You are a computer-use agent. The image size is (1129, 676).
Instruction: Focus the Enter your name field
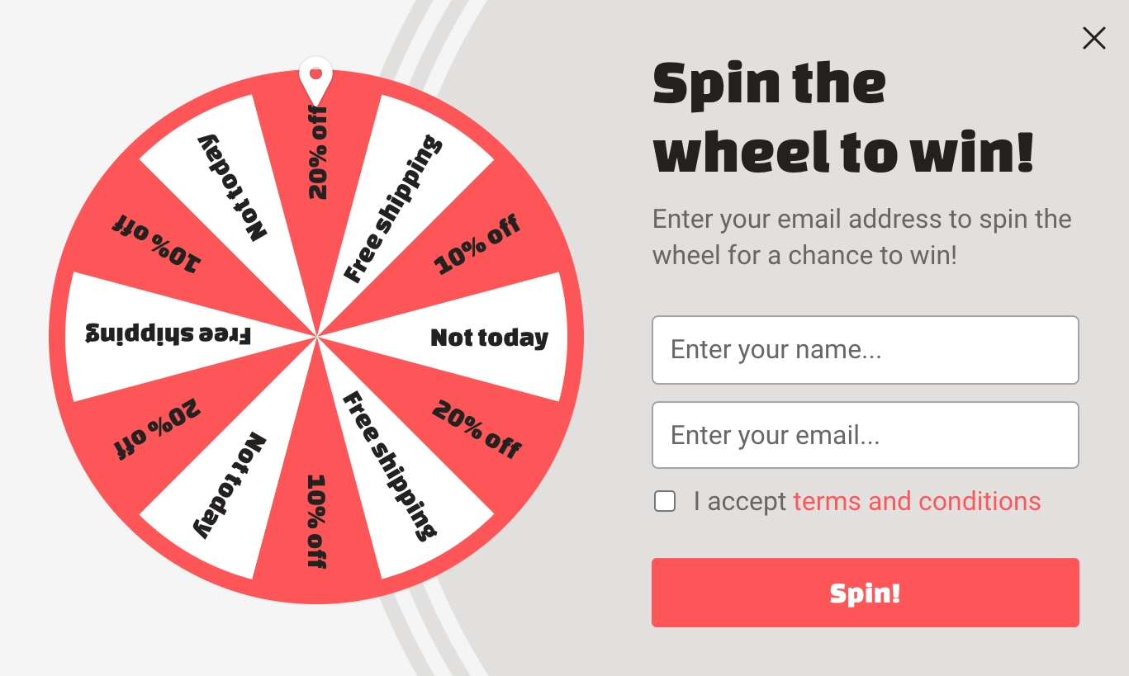click(865, 350)
